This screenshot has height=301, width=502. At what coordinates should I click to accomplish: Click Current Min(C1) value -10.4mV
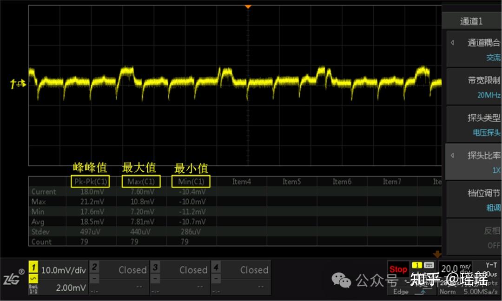192,191
